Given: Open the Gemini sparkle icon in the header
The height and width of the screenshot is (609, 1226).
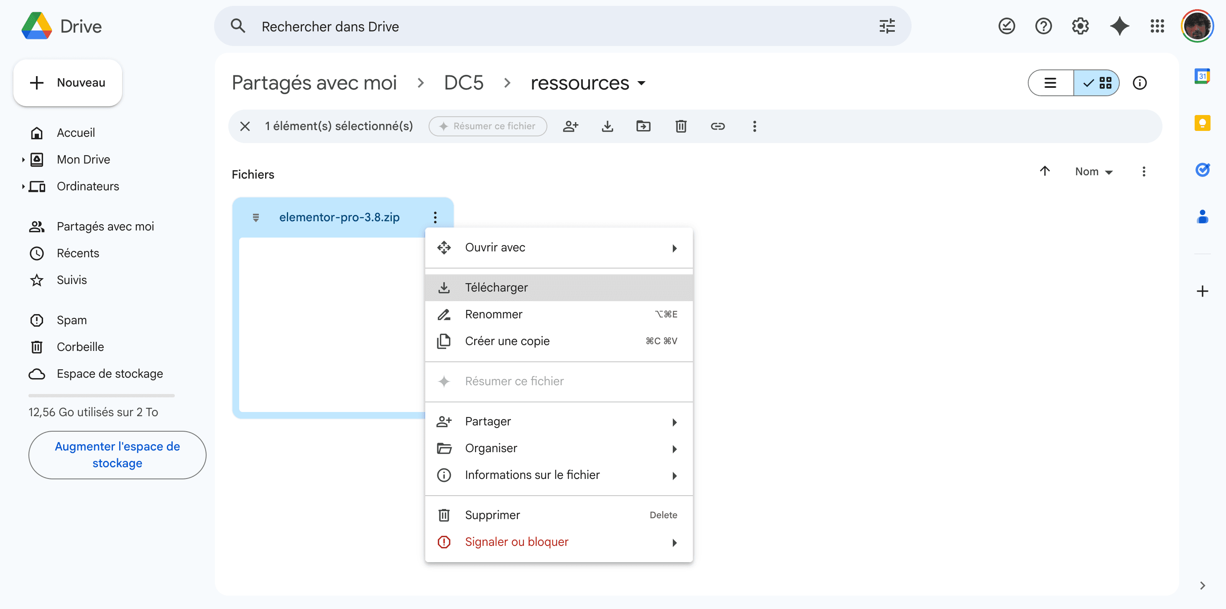Looking at the screenshot, I should coord(1119,26).
